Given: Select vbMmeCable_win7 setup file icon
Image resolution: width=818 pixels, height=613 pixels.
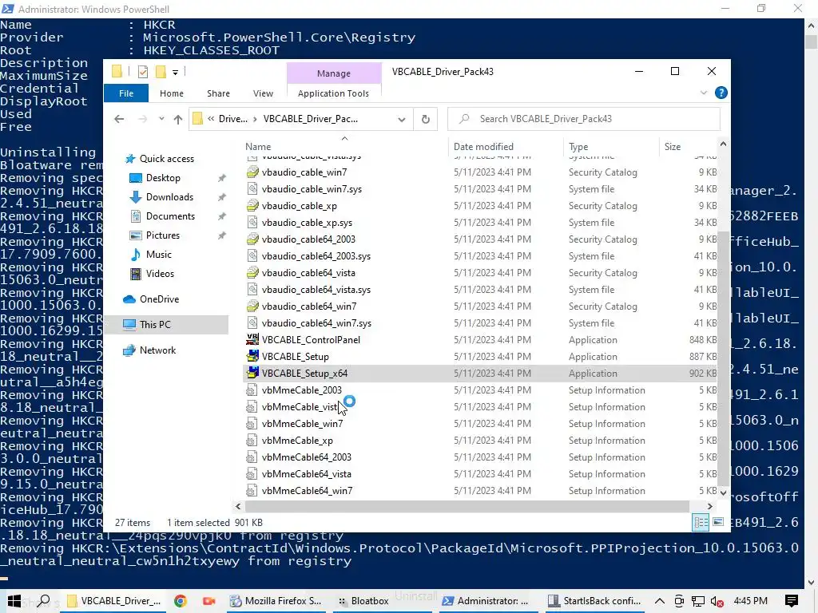Looking at the screenshot, I should click(252, 424).
